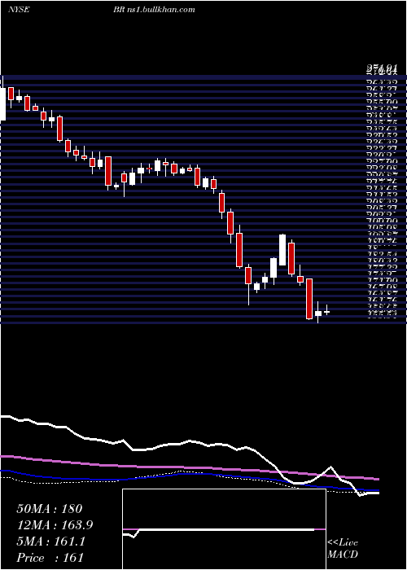The height and width of the screenshot is (570, 407).
Task: Click the <<Live MACD label
Action: click(343, 549)
